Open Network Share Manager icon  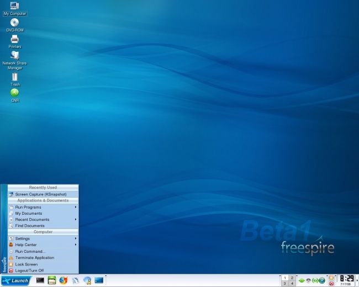click(x=14, y=56)
